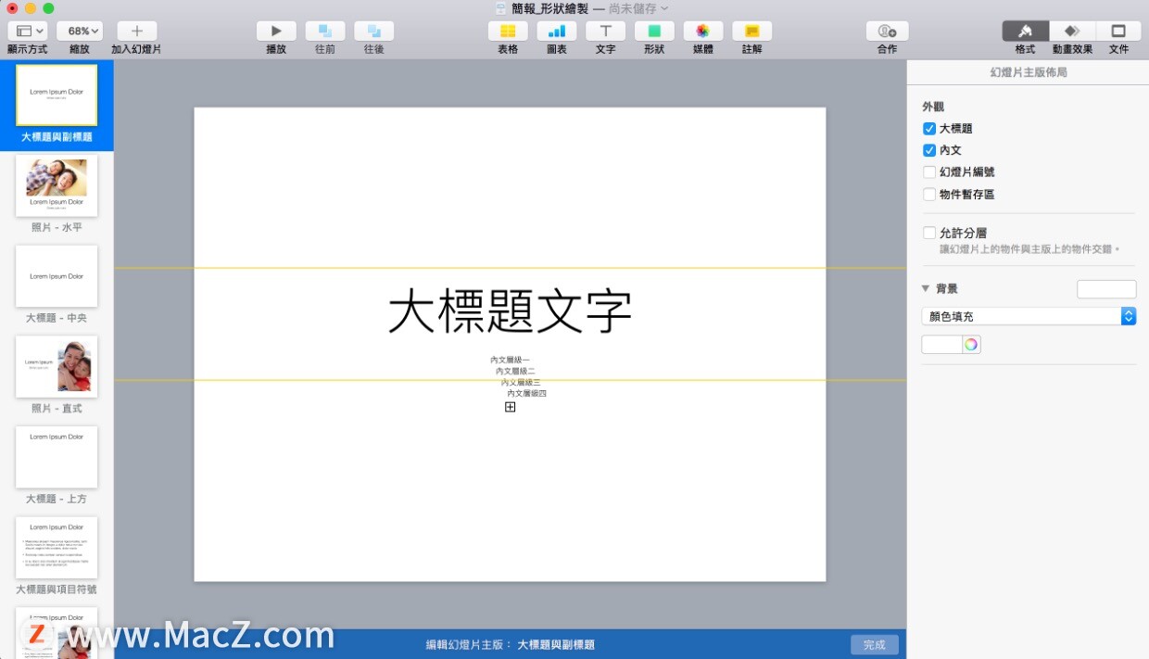The image size is (1149, 659).
Task: Select the 大標題與副標題 master thumbnail
Action: [57, 95]
